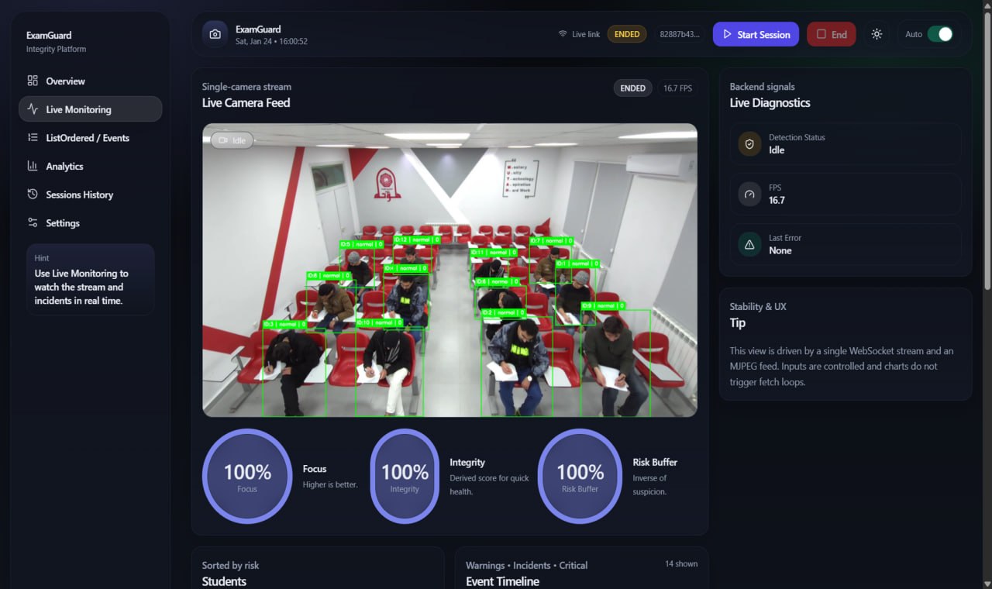Click the 'Sorted by risk' label
The image size is (992, 589).
pos(230,565)
